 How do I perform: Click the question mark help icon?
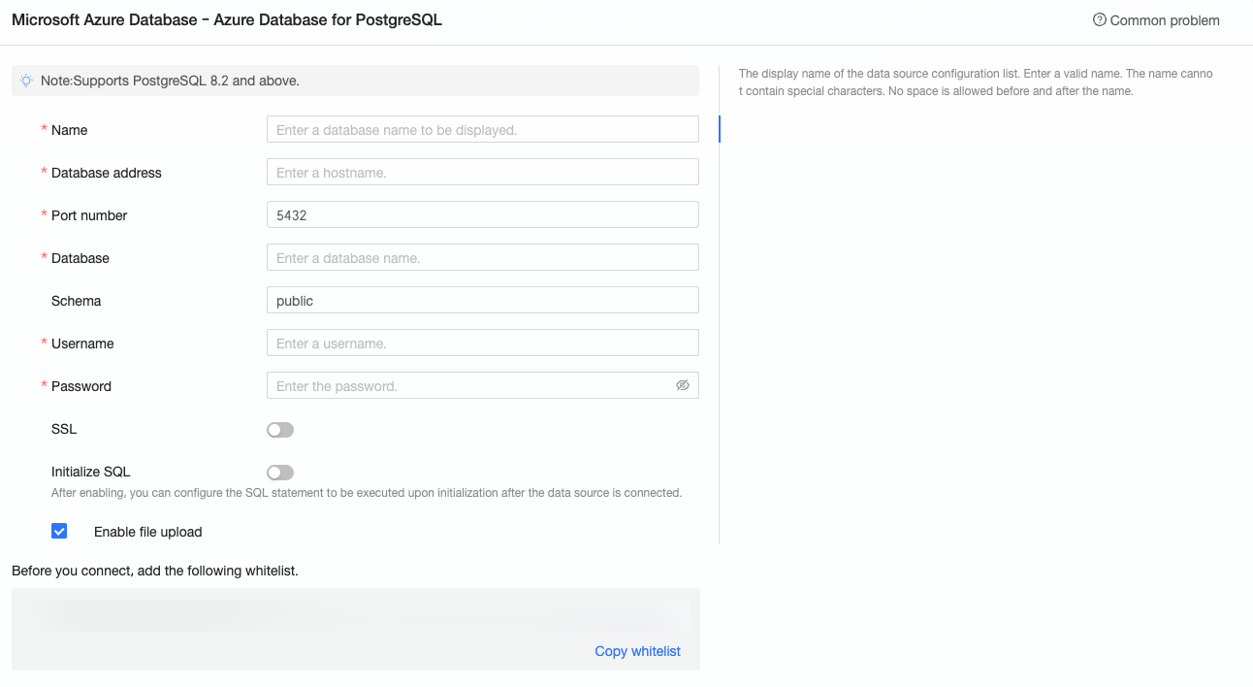pyautogui.click(x=1099, y=20)
